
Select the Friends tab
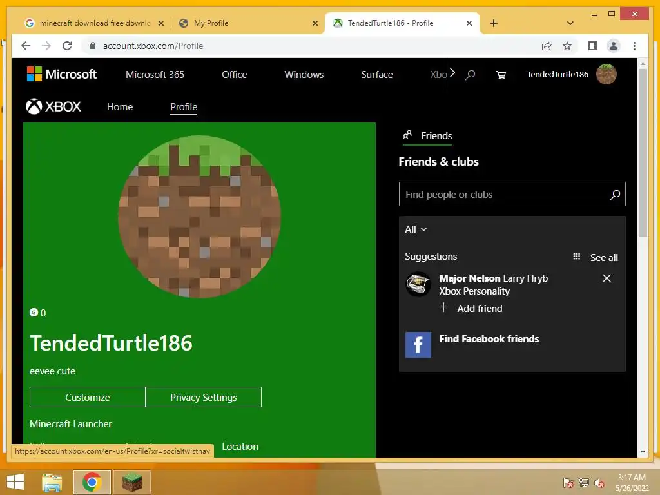click(427, 135)
